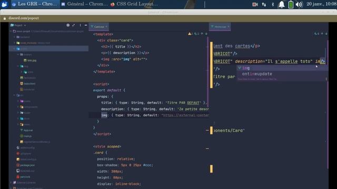Open the desktop applications menu icon
Viewport: 337px width, 189px height.
(4, 4)
